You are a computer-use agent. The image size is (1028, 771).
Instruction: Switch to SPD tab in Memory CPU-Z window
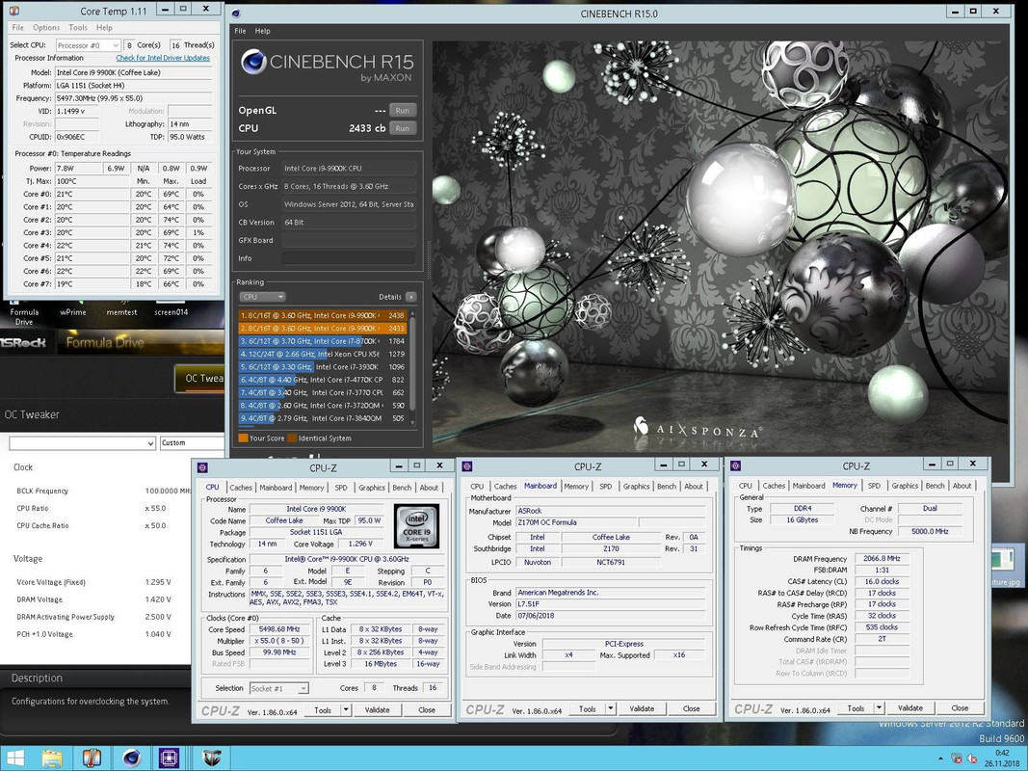pos(874,486)
